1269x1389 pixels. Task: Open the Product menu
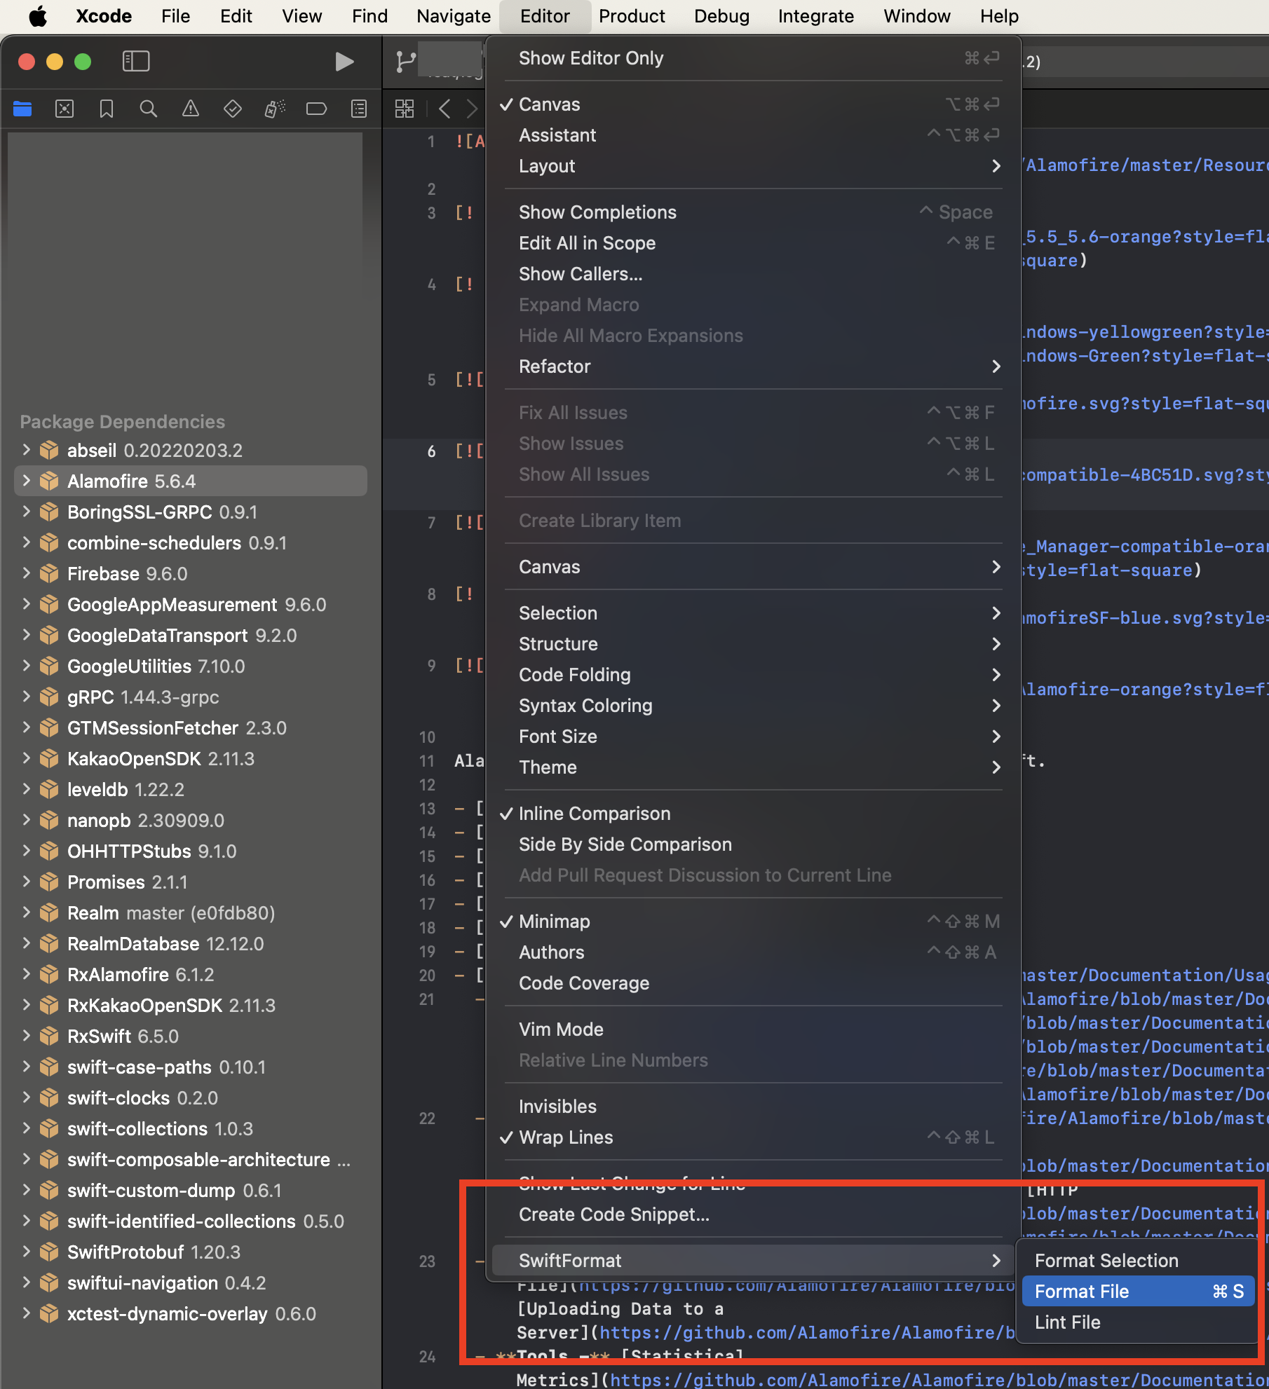[x=632, y=16]
